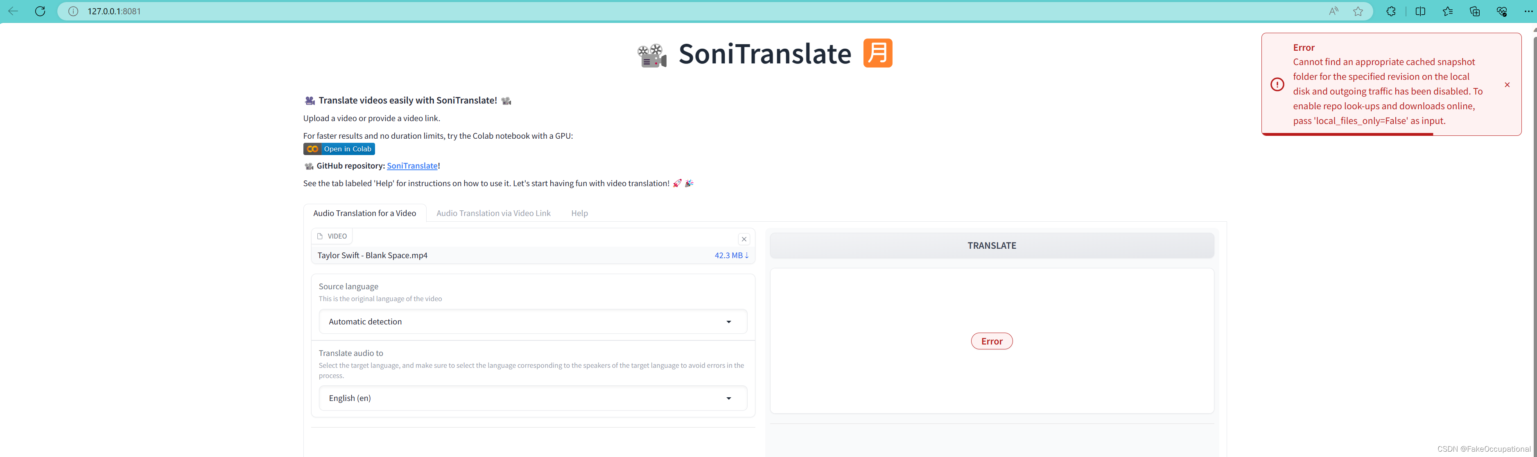The height and width of the screenshot is (457, 1537).
Task: Open the favorites list icon
Action: pos(1447,11)
